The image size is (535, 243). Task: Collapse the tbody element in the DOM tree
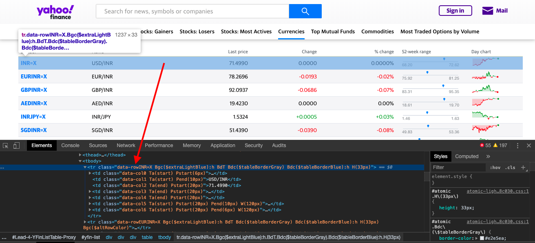[80, 161]
